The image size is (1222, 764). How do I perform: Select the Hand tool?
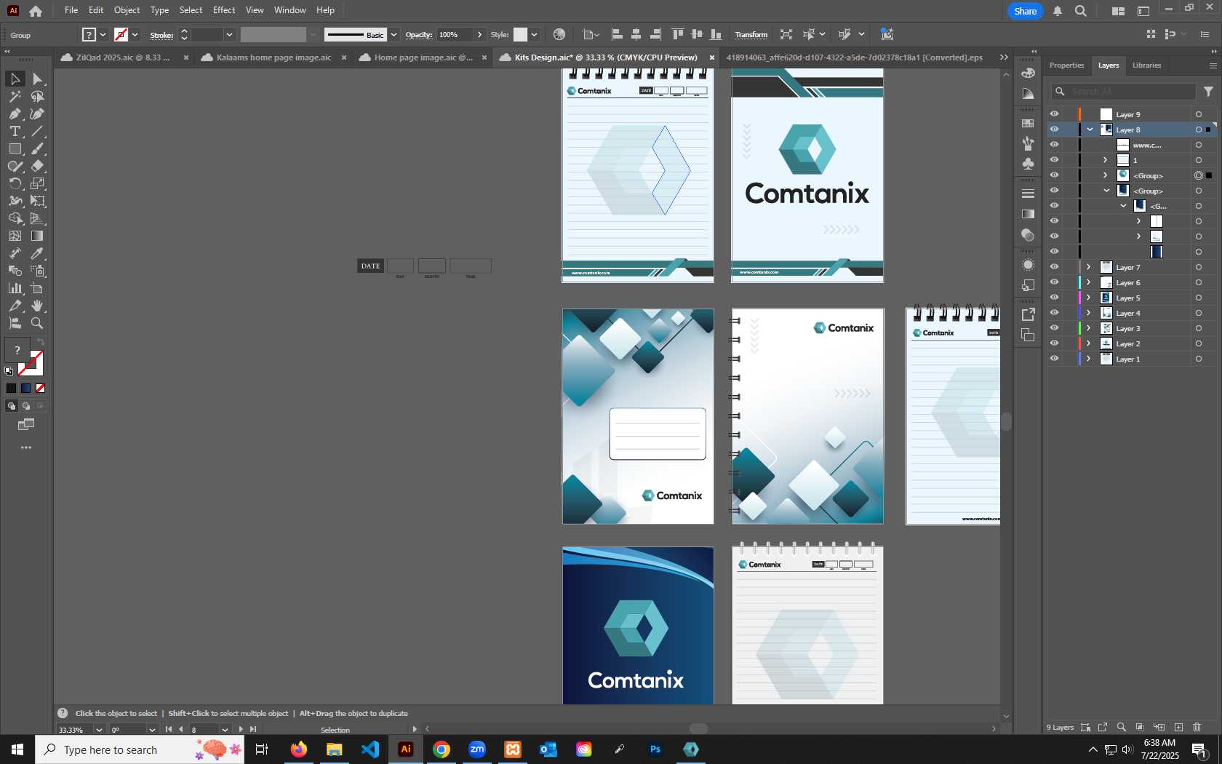38,306
